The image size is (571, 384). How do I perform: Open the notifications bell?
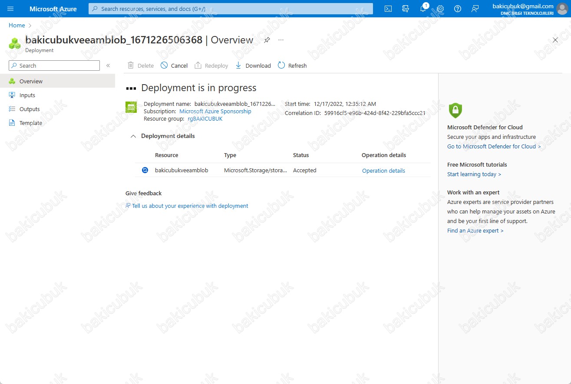pos(423,9)
